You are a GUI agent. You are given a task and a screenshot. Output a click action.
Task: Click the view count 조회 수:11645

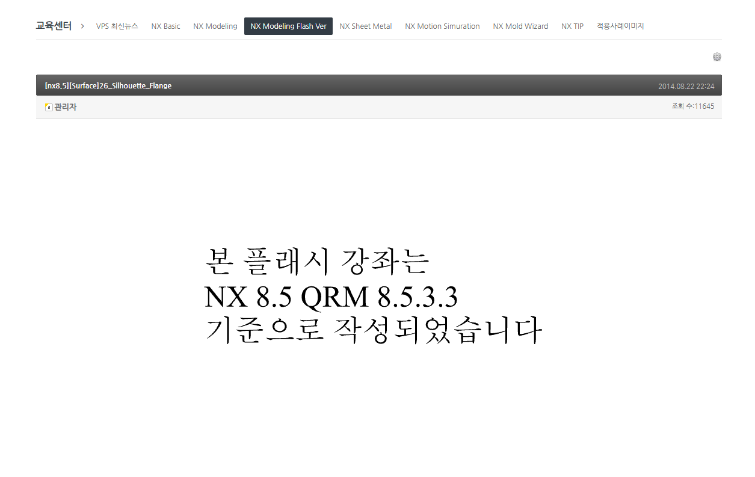(x=693, y=106)
